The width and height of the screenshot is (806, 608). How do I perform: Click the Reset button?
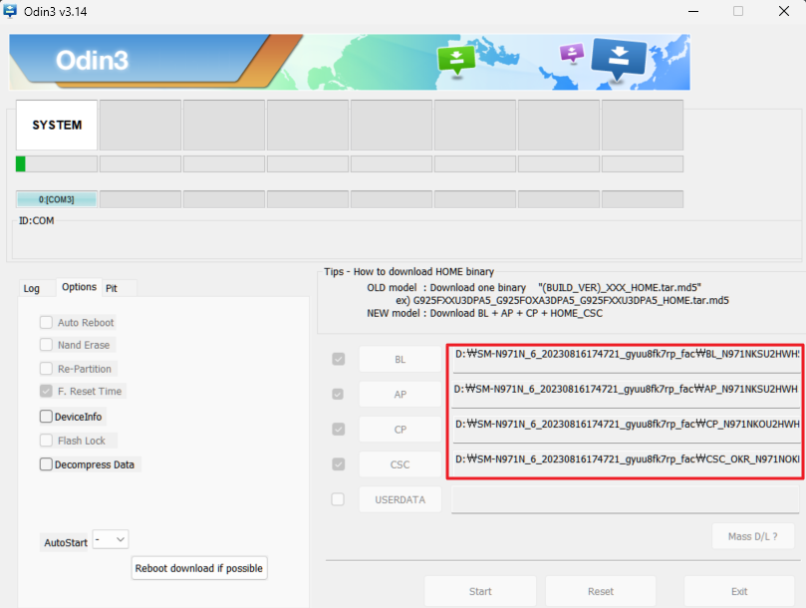[601, 591]
